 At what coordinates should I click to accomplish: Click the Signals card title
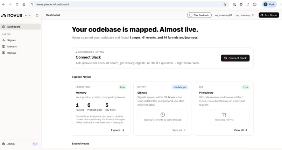pos(142,93)
